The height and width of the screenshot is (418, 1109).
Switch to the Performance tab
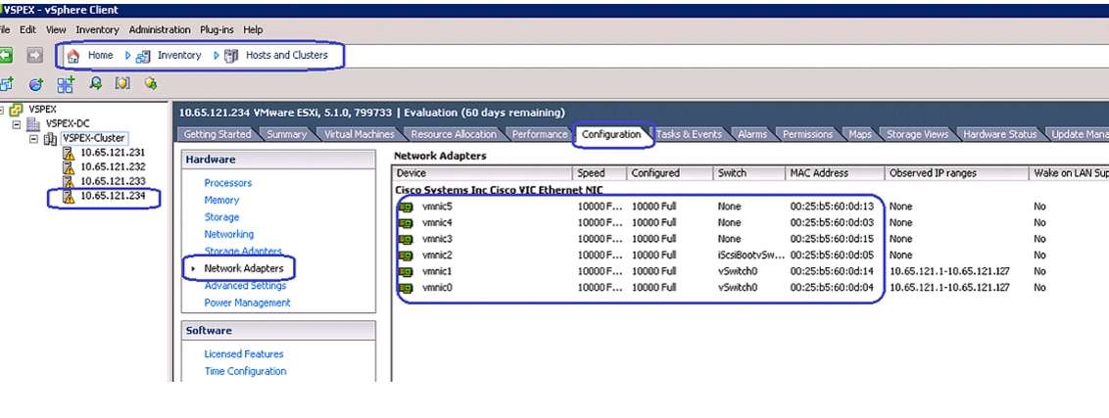540,134
